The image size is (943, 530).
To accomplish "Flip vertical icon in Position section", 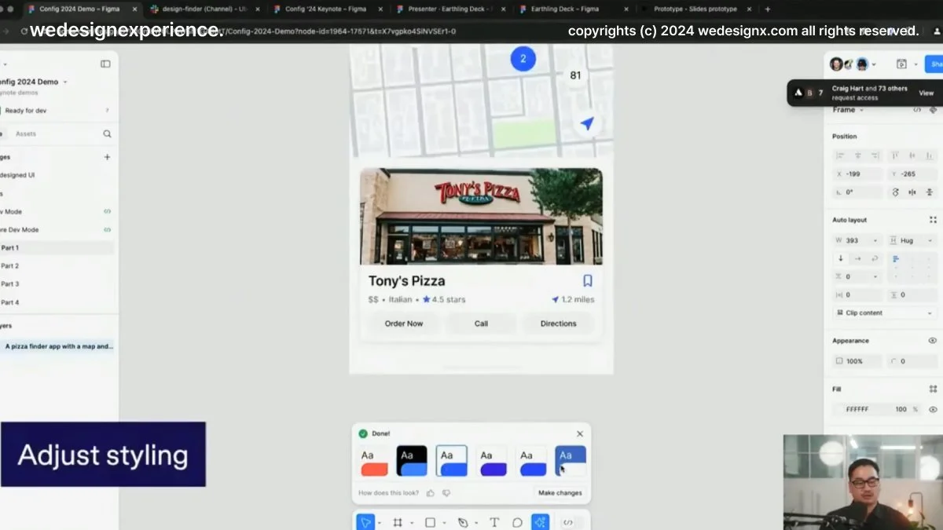I will click(x=930, y=192).
